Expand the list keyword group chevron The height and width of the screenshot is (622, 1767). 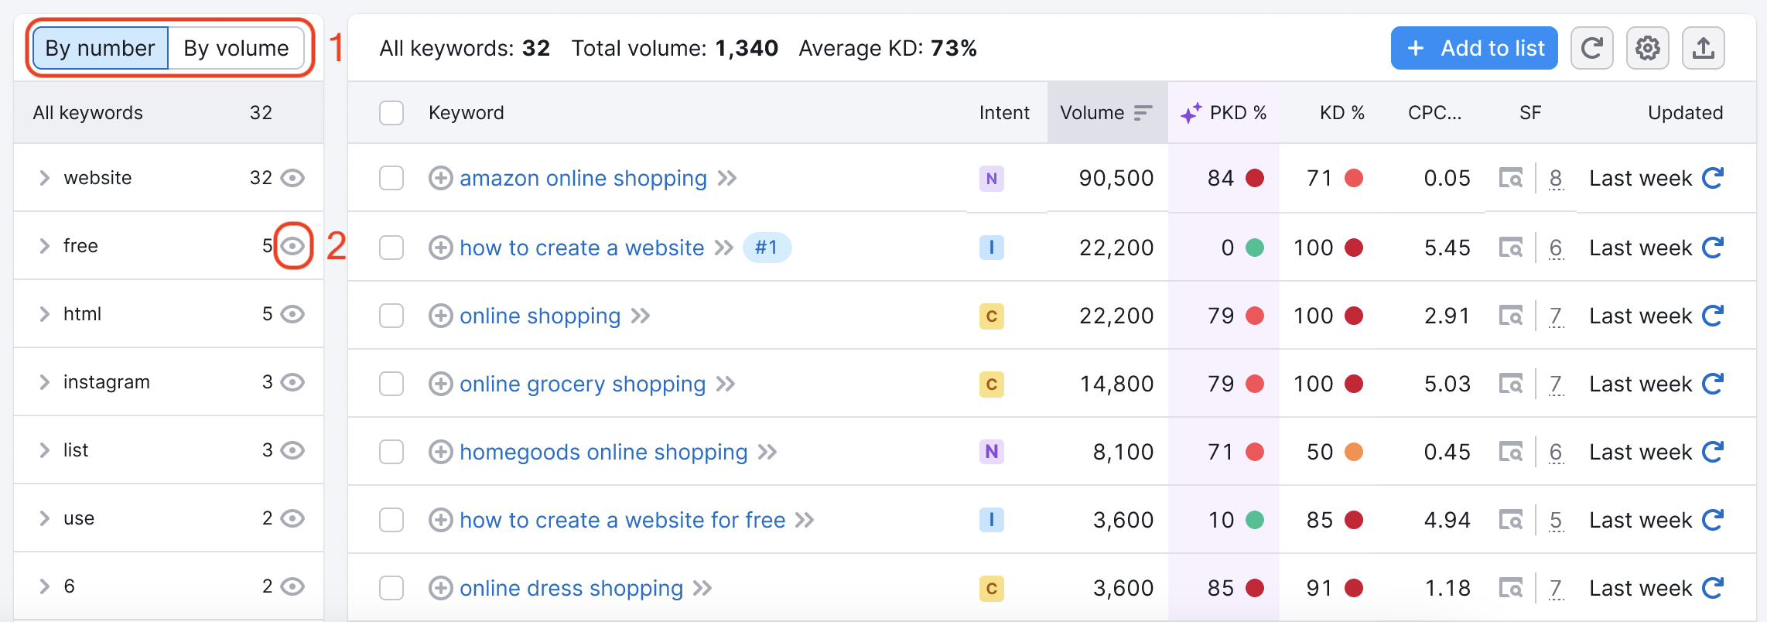pyautogui.click(x=44, y=450)
